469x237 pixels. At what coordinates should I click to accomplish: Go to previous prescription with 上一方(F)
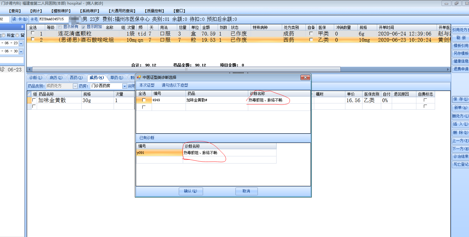(461, 141)
